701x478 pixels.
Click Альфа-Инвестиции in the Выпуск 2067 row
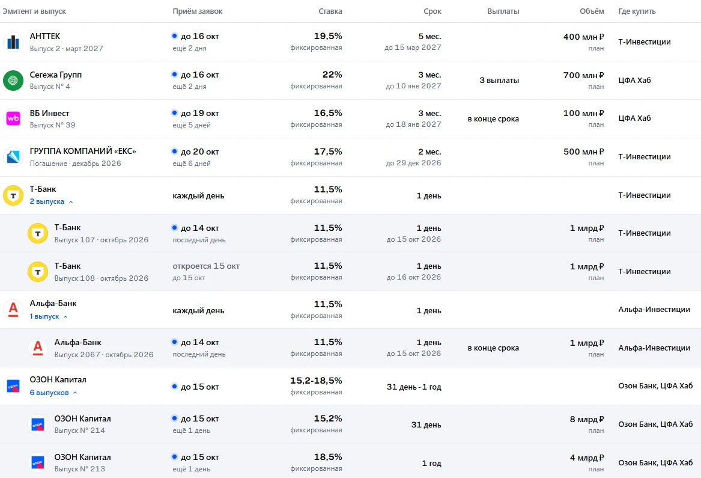[x=654, y=348]
